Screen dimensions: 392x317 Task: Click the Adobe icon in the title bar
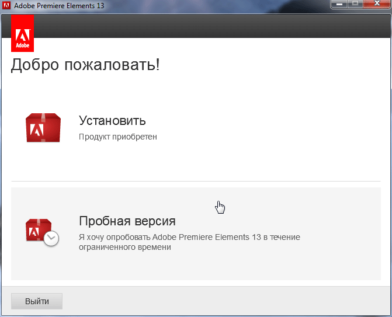coord(6,5)
